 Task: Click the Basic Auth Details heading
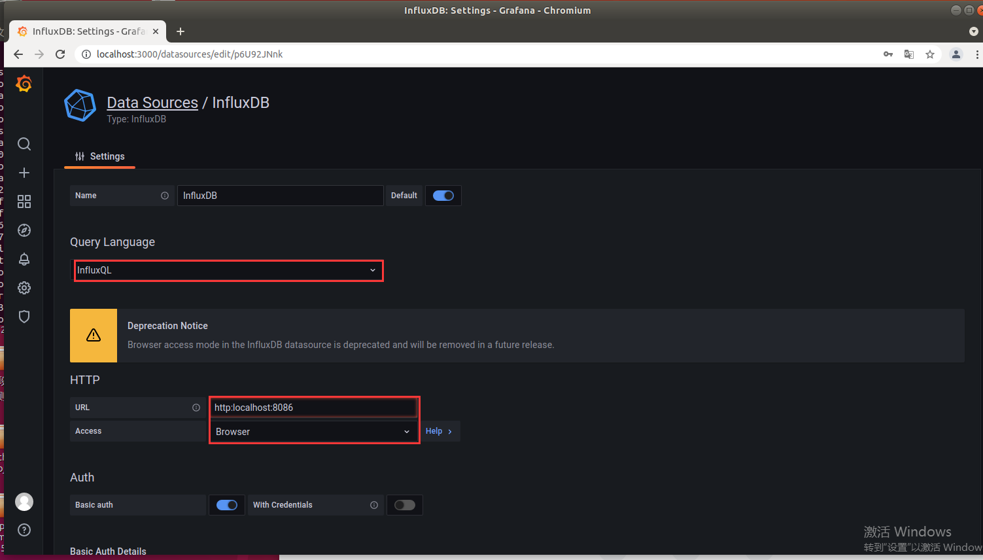click(108, 551)
